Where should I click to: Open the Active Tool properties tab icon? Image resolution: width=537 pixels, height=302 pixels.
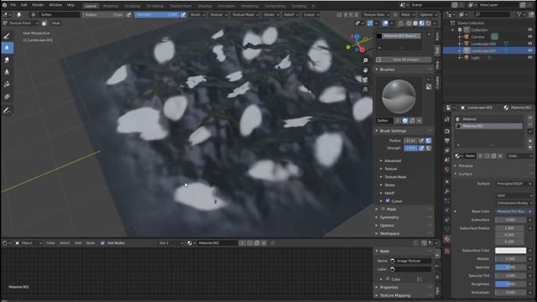(447, 119)
